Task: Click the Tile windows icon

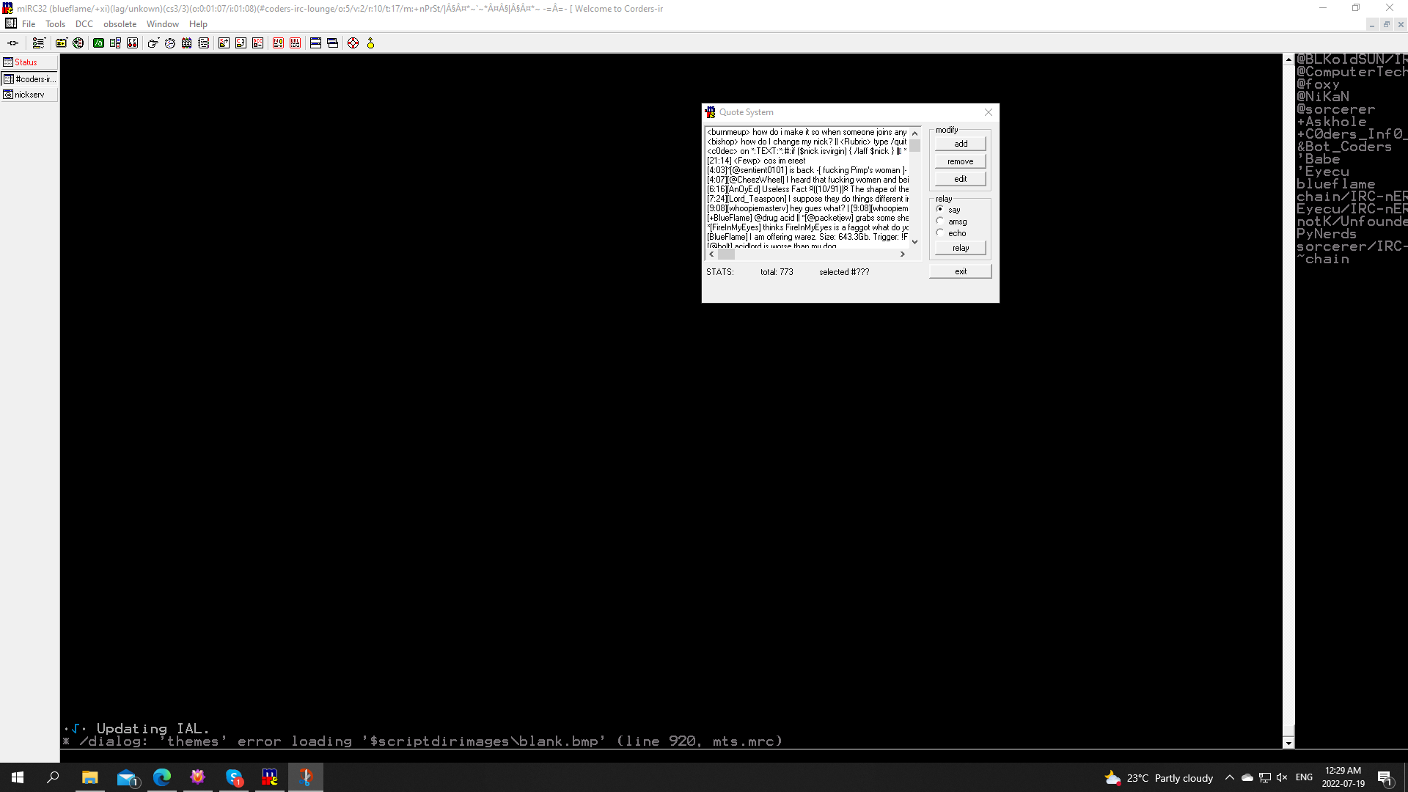Action: coord(315,43)
